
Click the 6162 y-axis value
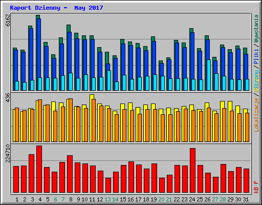pyautogui.click(x=8, y=20)
